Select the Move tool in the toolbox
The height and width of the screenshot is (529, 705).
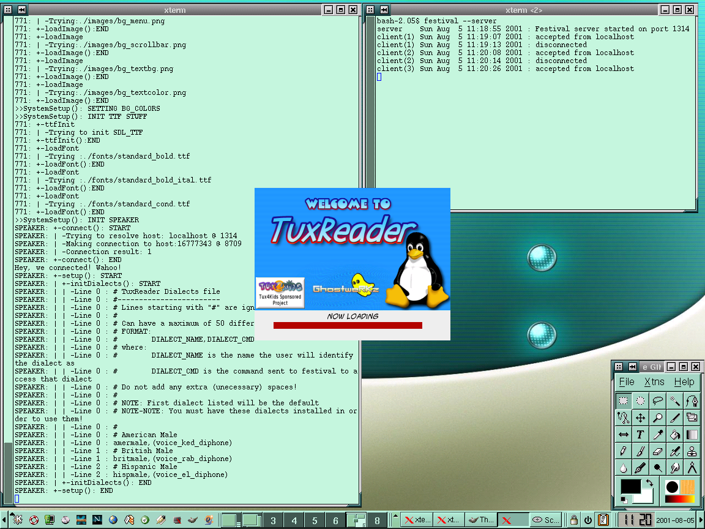640,418
